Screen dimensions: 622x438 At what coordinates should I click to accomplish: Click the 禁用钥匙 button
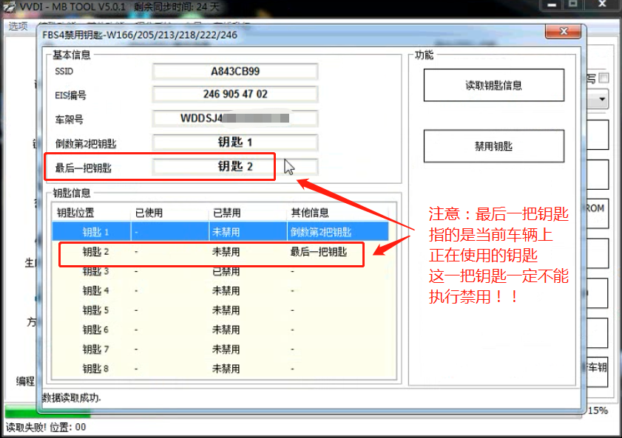(494, 146)
